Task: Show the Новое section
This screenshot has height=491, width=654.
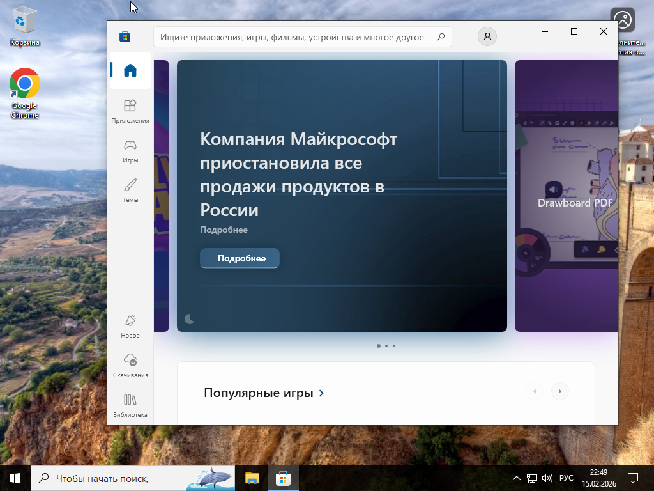Action: [x=130, y=326]
